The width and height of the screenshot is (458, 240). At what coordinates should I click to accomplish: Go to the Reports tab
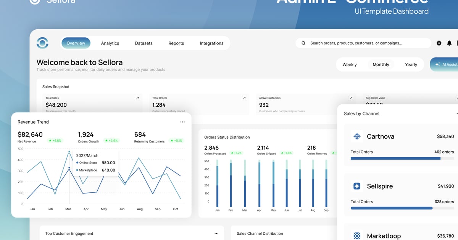[176, 43]
